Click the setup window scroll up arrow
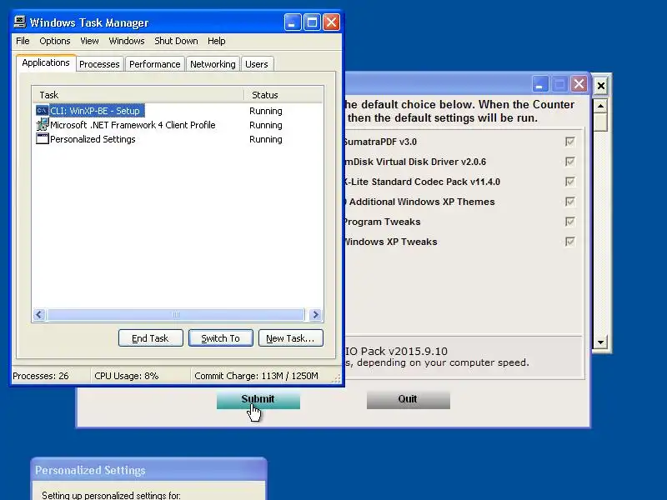667x500 pixels. coord(600,106)
